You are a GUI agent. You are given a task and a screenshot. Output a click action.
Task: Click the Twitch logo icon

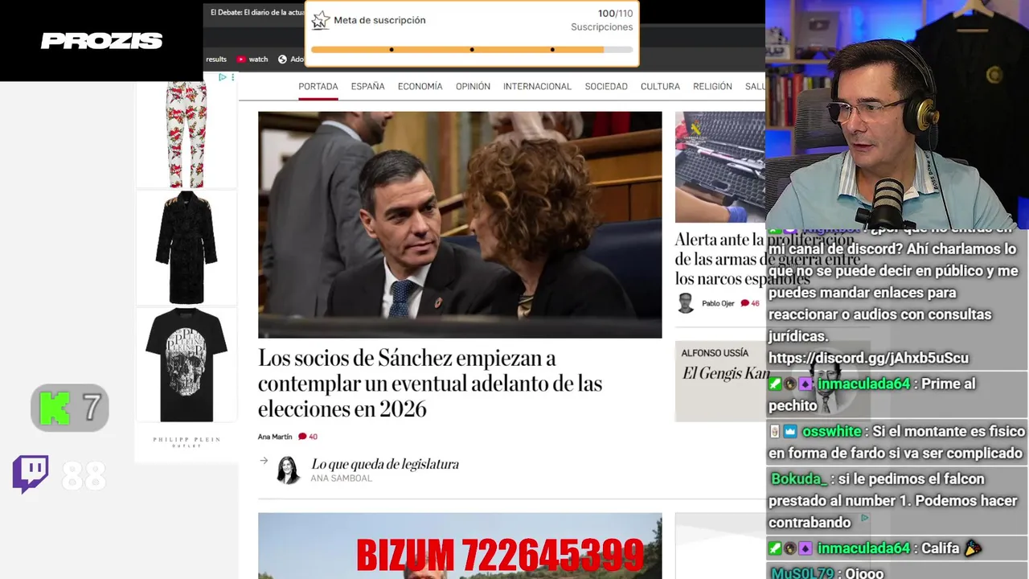pos(31,474)
